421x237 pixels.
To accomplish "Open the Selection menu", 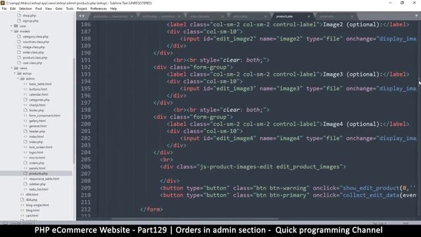I will [x=25, y=9].
